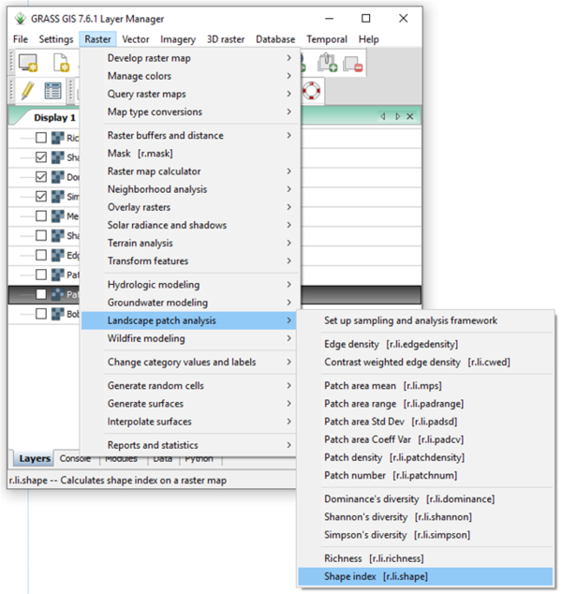
Task: Uncheck the Do layer checkbox
Action: pos(41,176)
